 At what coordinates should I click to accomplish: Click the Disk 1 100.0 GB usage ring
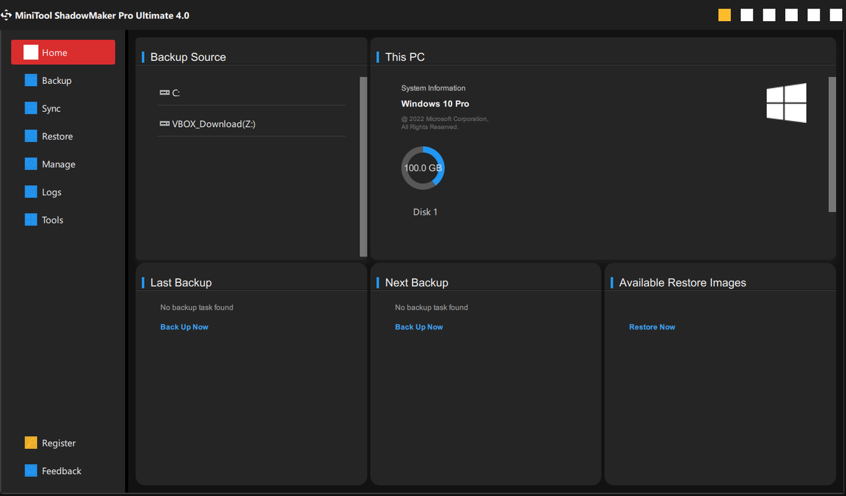click(x=423, y=168)
